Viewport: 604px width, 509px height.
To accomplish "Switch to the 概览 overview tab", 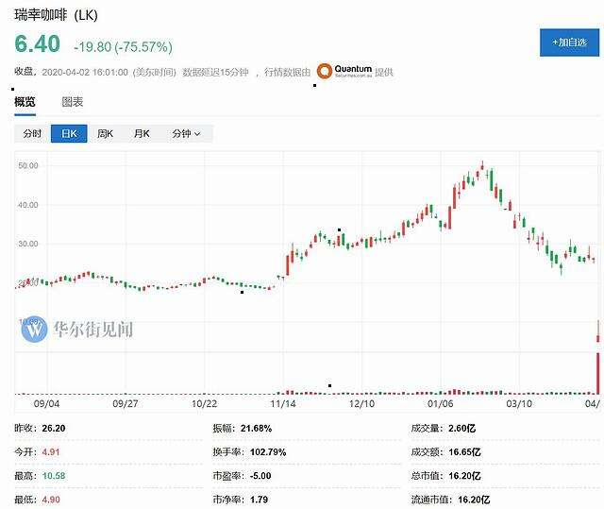I will coord(25,102).
